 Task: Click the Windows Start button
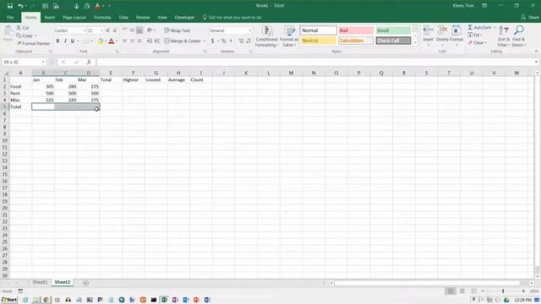point(9,300)
